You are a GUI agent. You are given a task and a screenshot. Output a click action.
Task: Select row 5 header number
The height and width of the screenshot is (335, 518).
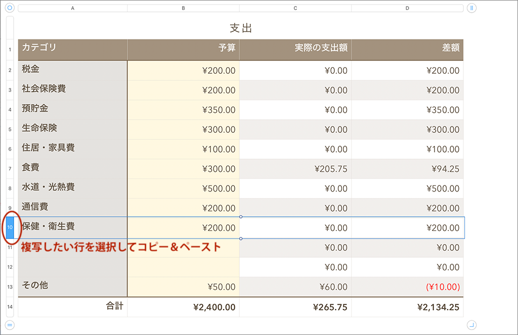(x=10, y=129)
